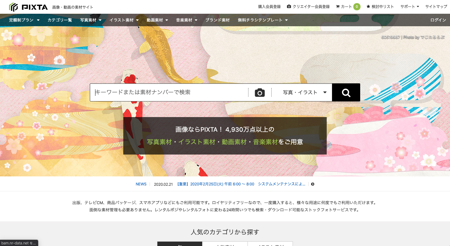This screenshot has height=246, width=450.
Task: Open ブランド素材 in the nav bar
Action: (217, 20)
